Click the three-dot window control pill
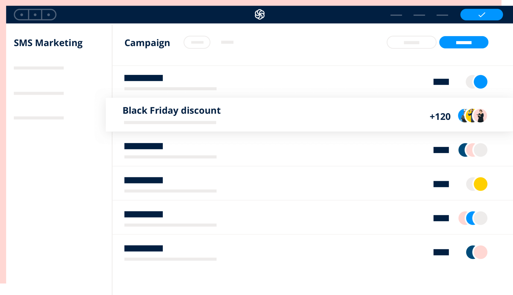This screenshot has height=295, width=513. [x=35, y=15]
